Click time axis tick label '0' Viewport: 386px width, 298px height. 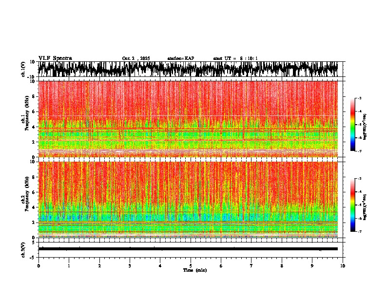(x=39, y=266)
